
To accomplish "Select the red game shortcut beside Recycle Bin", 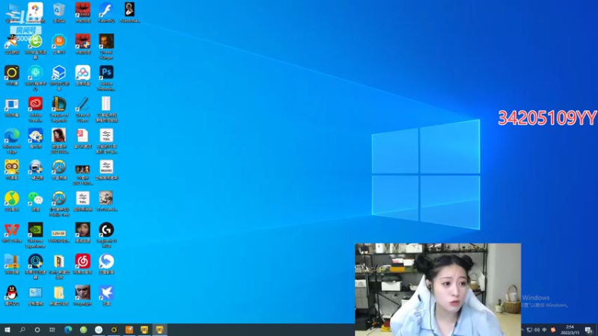I will (x=83, y=13).
